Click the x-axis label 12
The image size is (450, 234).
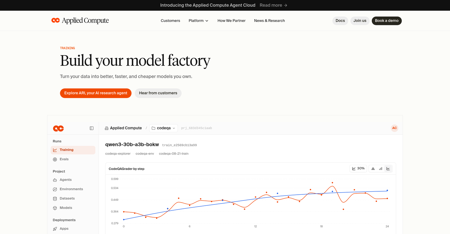255,226
